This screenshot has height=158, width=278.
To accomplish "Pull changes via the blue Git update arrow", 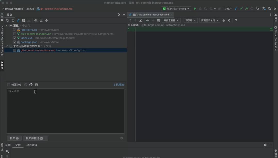I will tap(236, 8).
